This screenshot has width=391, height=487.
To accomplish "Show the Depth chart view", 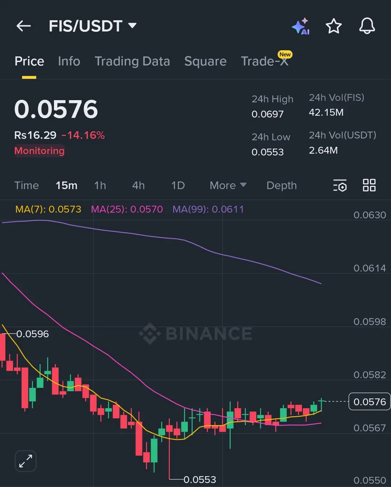I will (282, 185).
